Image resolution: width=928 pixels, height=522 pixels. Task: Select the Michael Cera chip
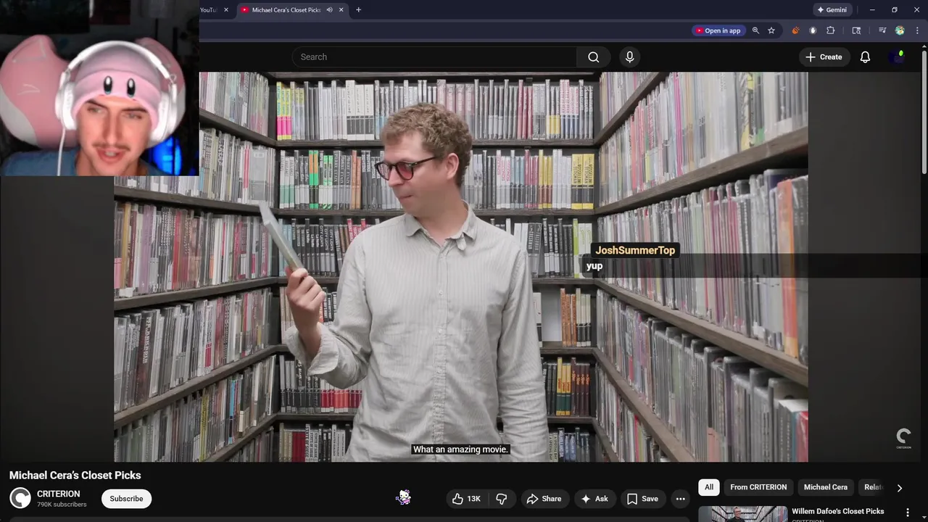coord(825,487)
